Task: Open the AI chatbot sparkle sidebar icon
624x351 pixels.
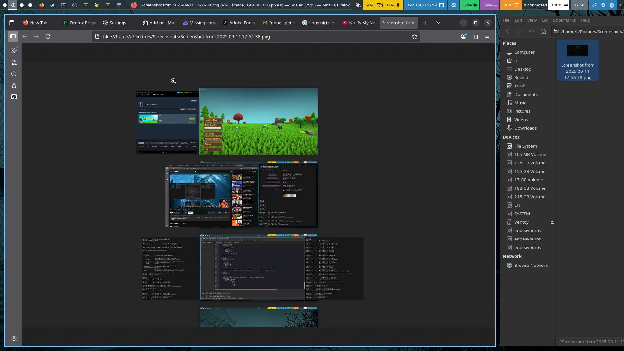Action: pos(14,51)
